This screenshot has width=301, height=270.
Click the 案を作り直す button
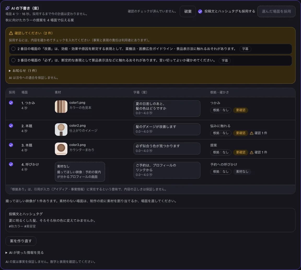(x=21, y=241)
